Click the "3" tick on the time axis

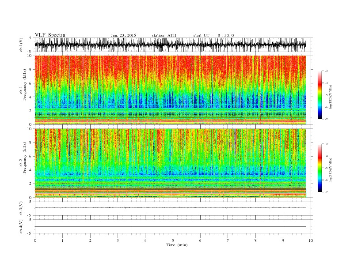click(x=118, y=240)
